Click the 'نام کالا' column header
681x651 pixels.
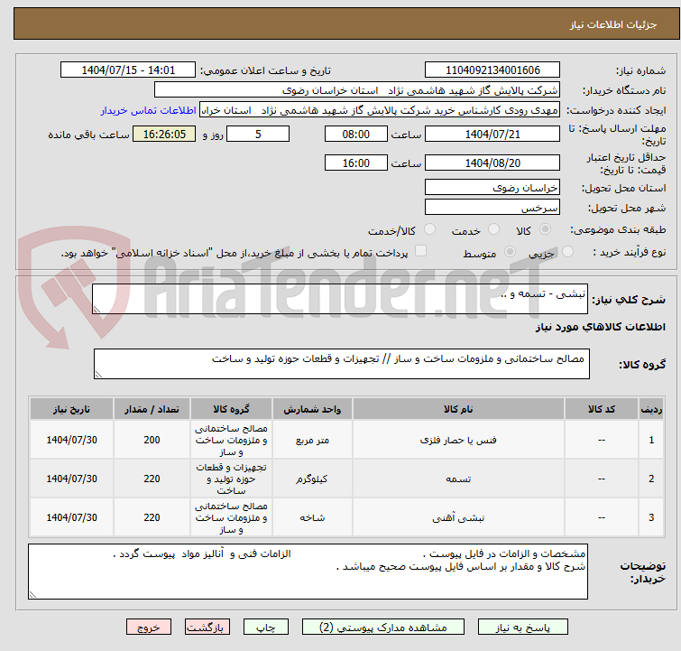tap(458, 409)
